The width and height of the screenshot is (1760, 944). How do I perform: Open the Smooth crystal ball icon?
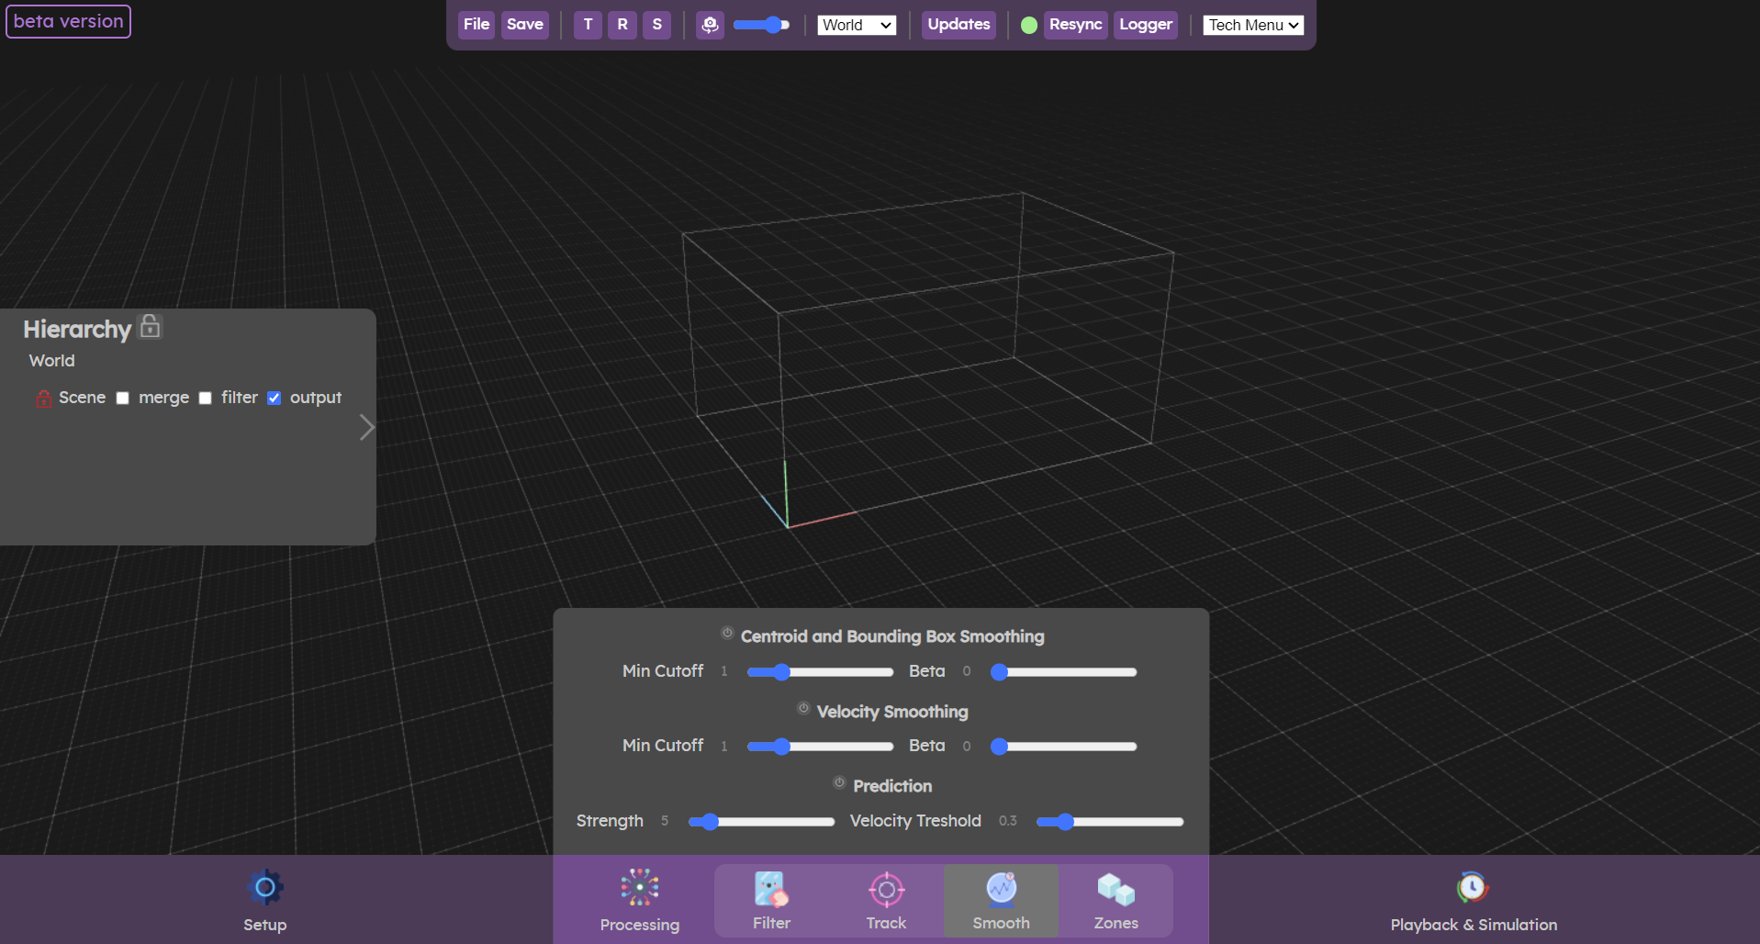pyautogui.click(x=1001, y=889)
